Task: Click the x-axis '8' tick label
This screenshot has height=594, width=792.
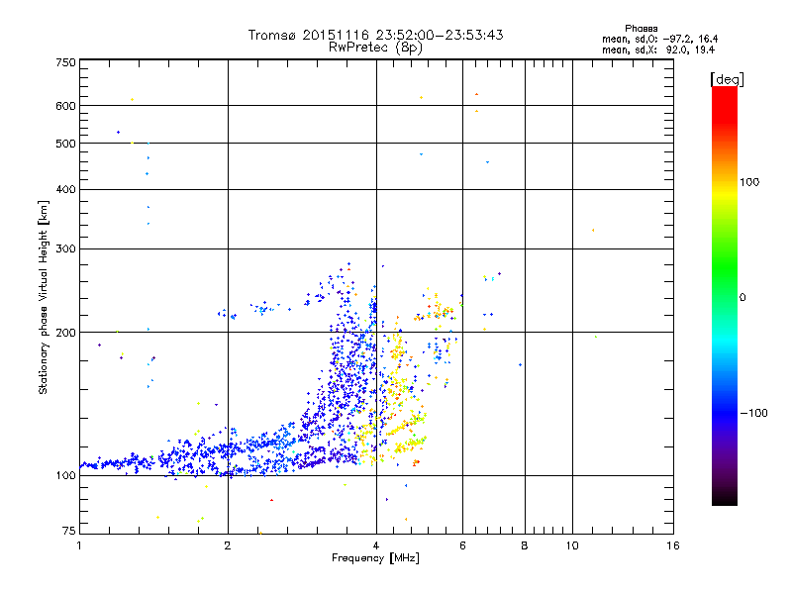Action: tap(525, 545)
